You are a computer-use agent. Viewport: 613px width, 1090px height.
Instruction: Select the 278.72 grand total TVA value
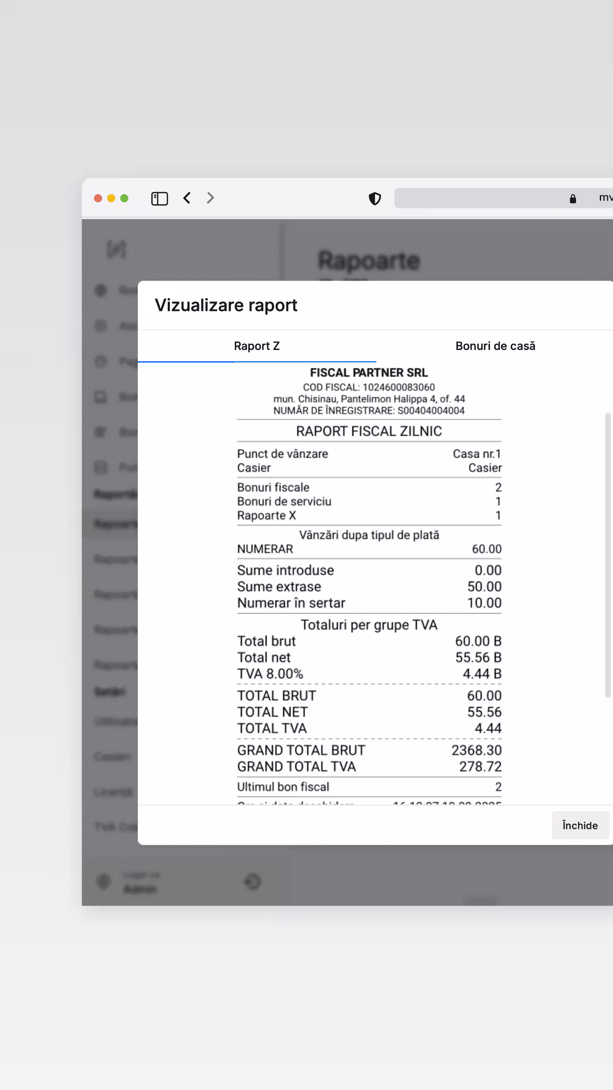pos(481,767)
